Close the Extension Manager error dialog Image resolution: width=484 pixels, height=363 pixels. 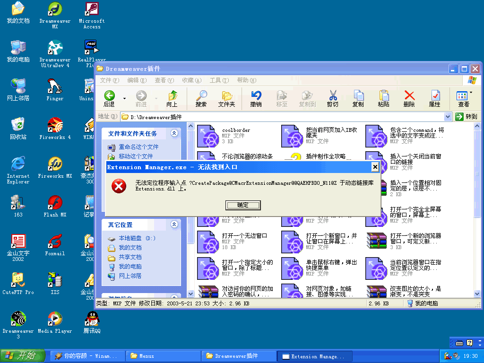point(375,167)
